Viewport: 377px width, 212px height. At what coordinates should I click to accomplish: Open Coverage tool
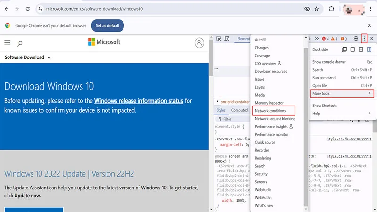click(x=262, y=56)
